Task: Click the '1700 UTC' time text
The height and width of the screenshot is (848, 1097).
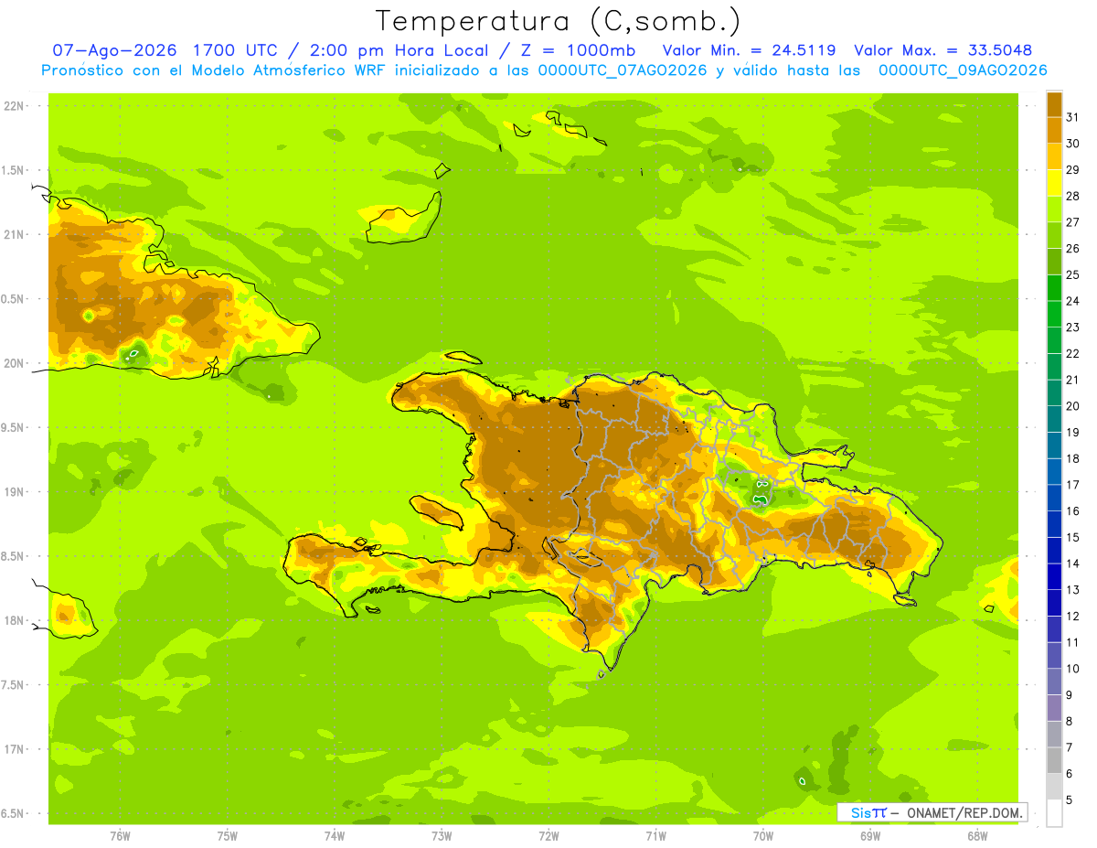Action: pos(235,50)
